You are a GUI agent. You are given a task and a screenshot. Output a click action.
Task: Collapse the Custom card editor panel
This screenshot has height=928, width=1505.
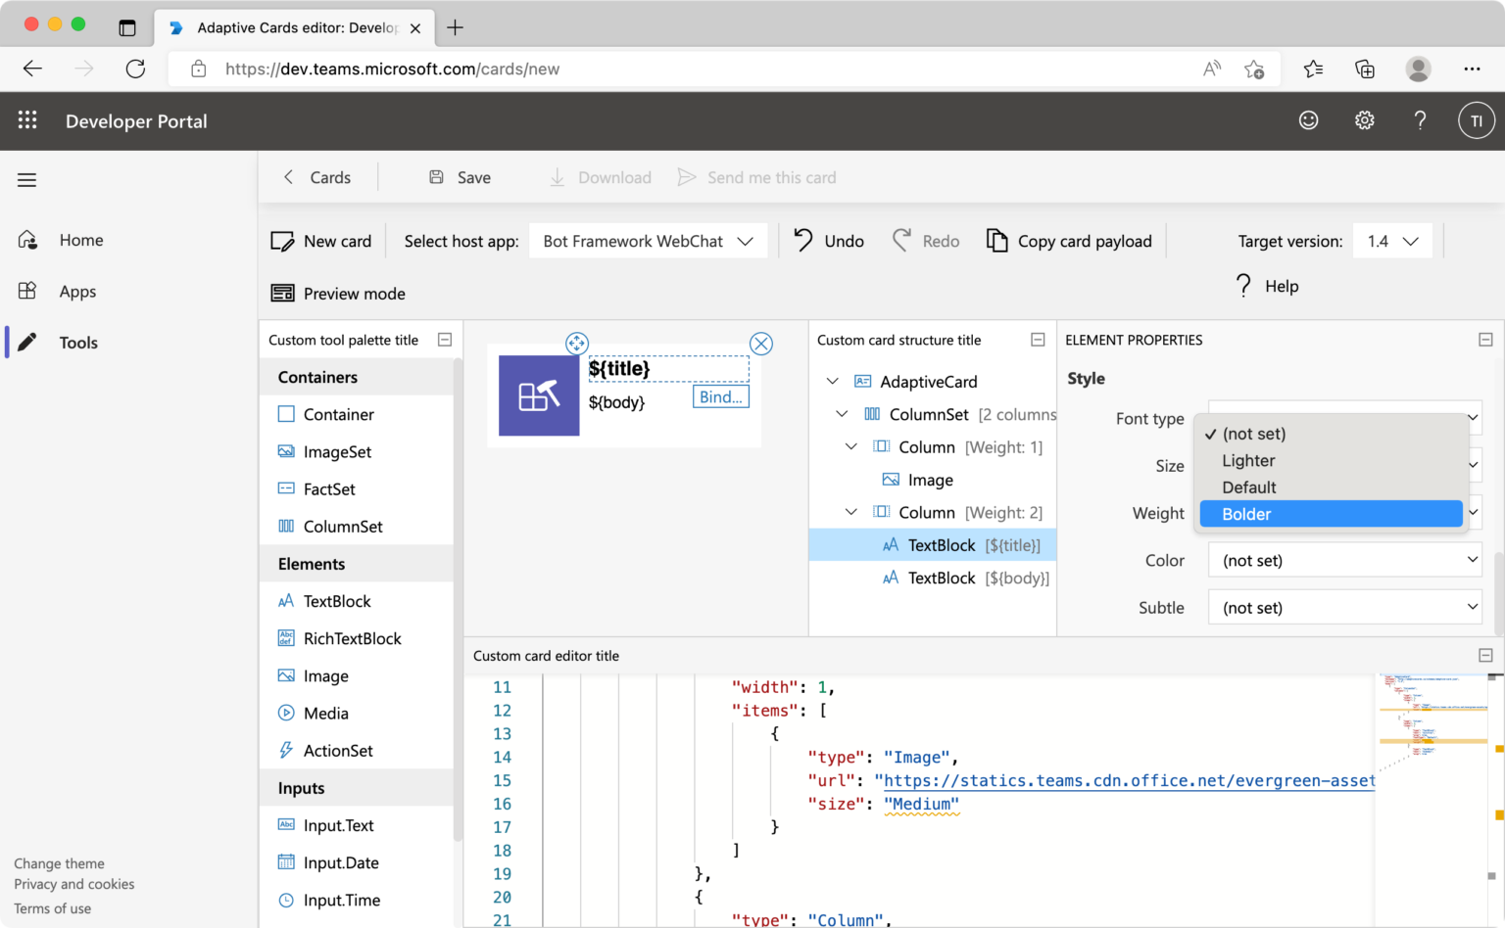[1485, 655]
